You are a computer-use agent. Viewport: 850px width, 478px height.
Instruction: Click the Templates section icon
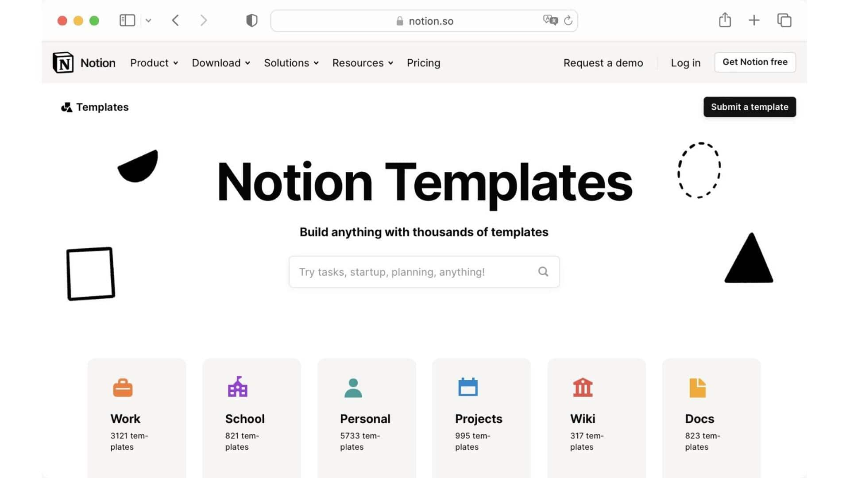point(66,107)
